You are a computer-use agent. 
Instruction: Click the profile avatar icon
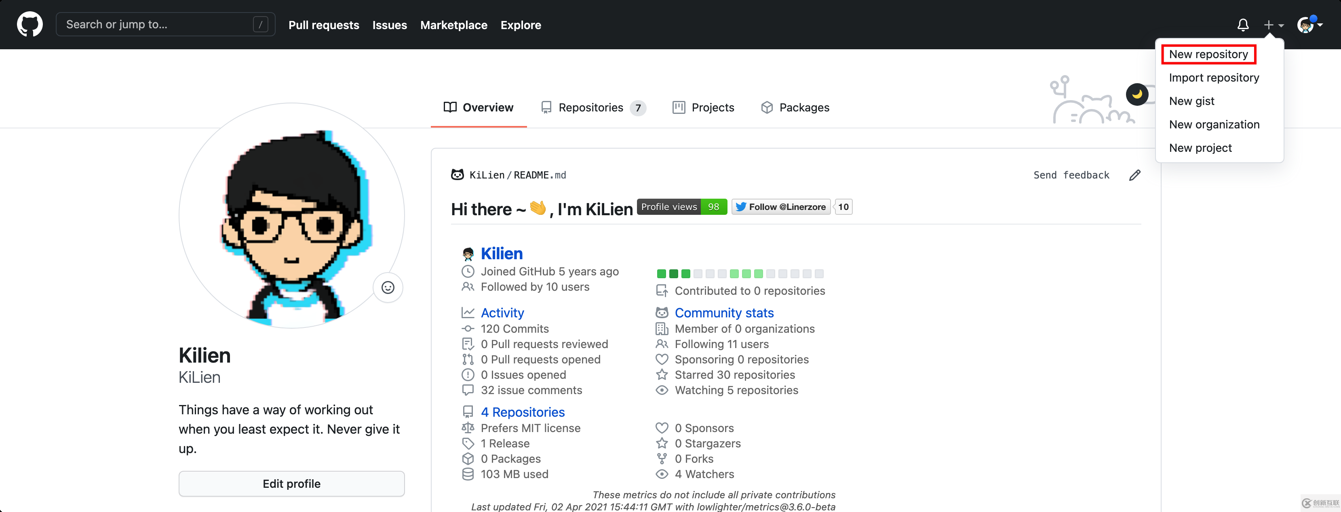tap(1307, 24)
